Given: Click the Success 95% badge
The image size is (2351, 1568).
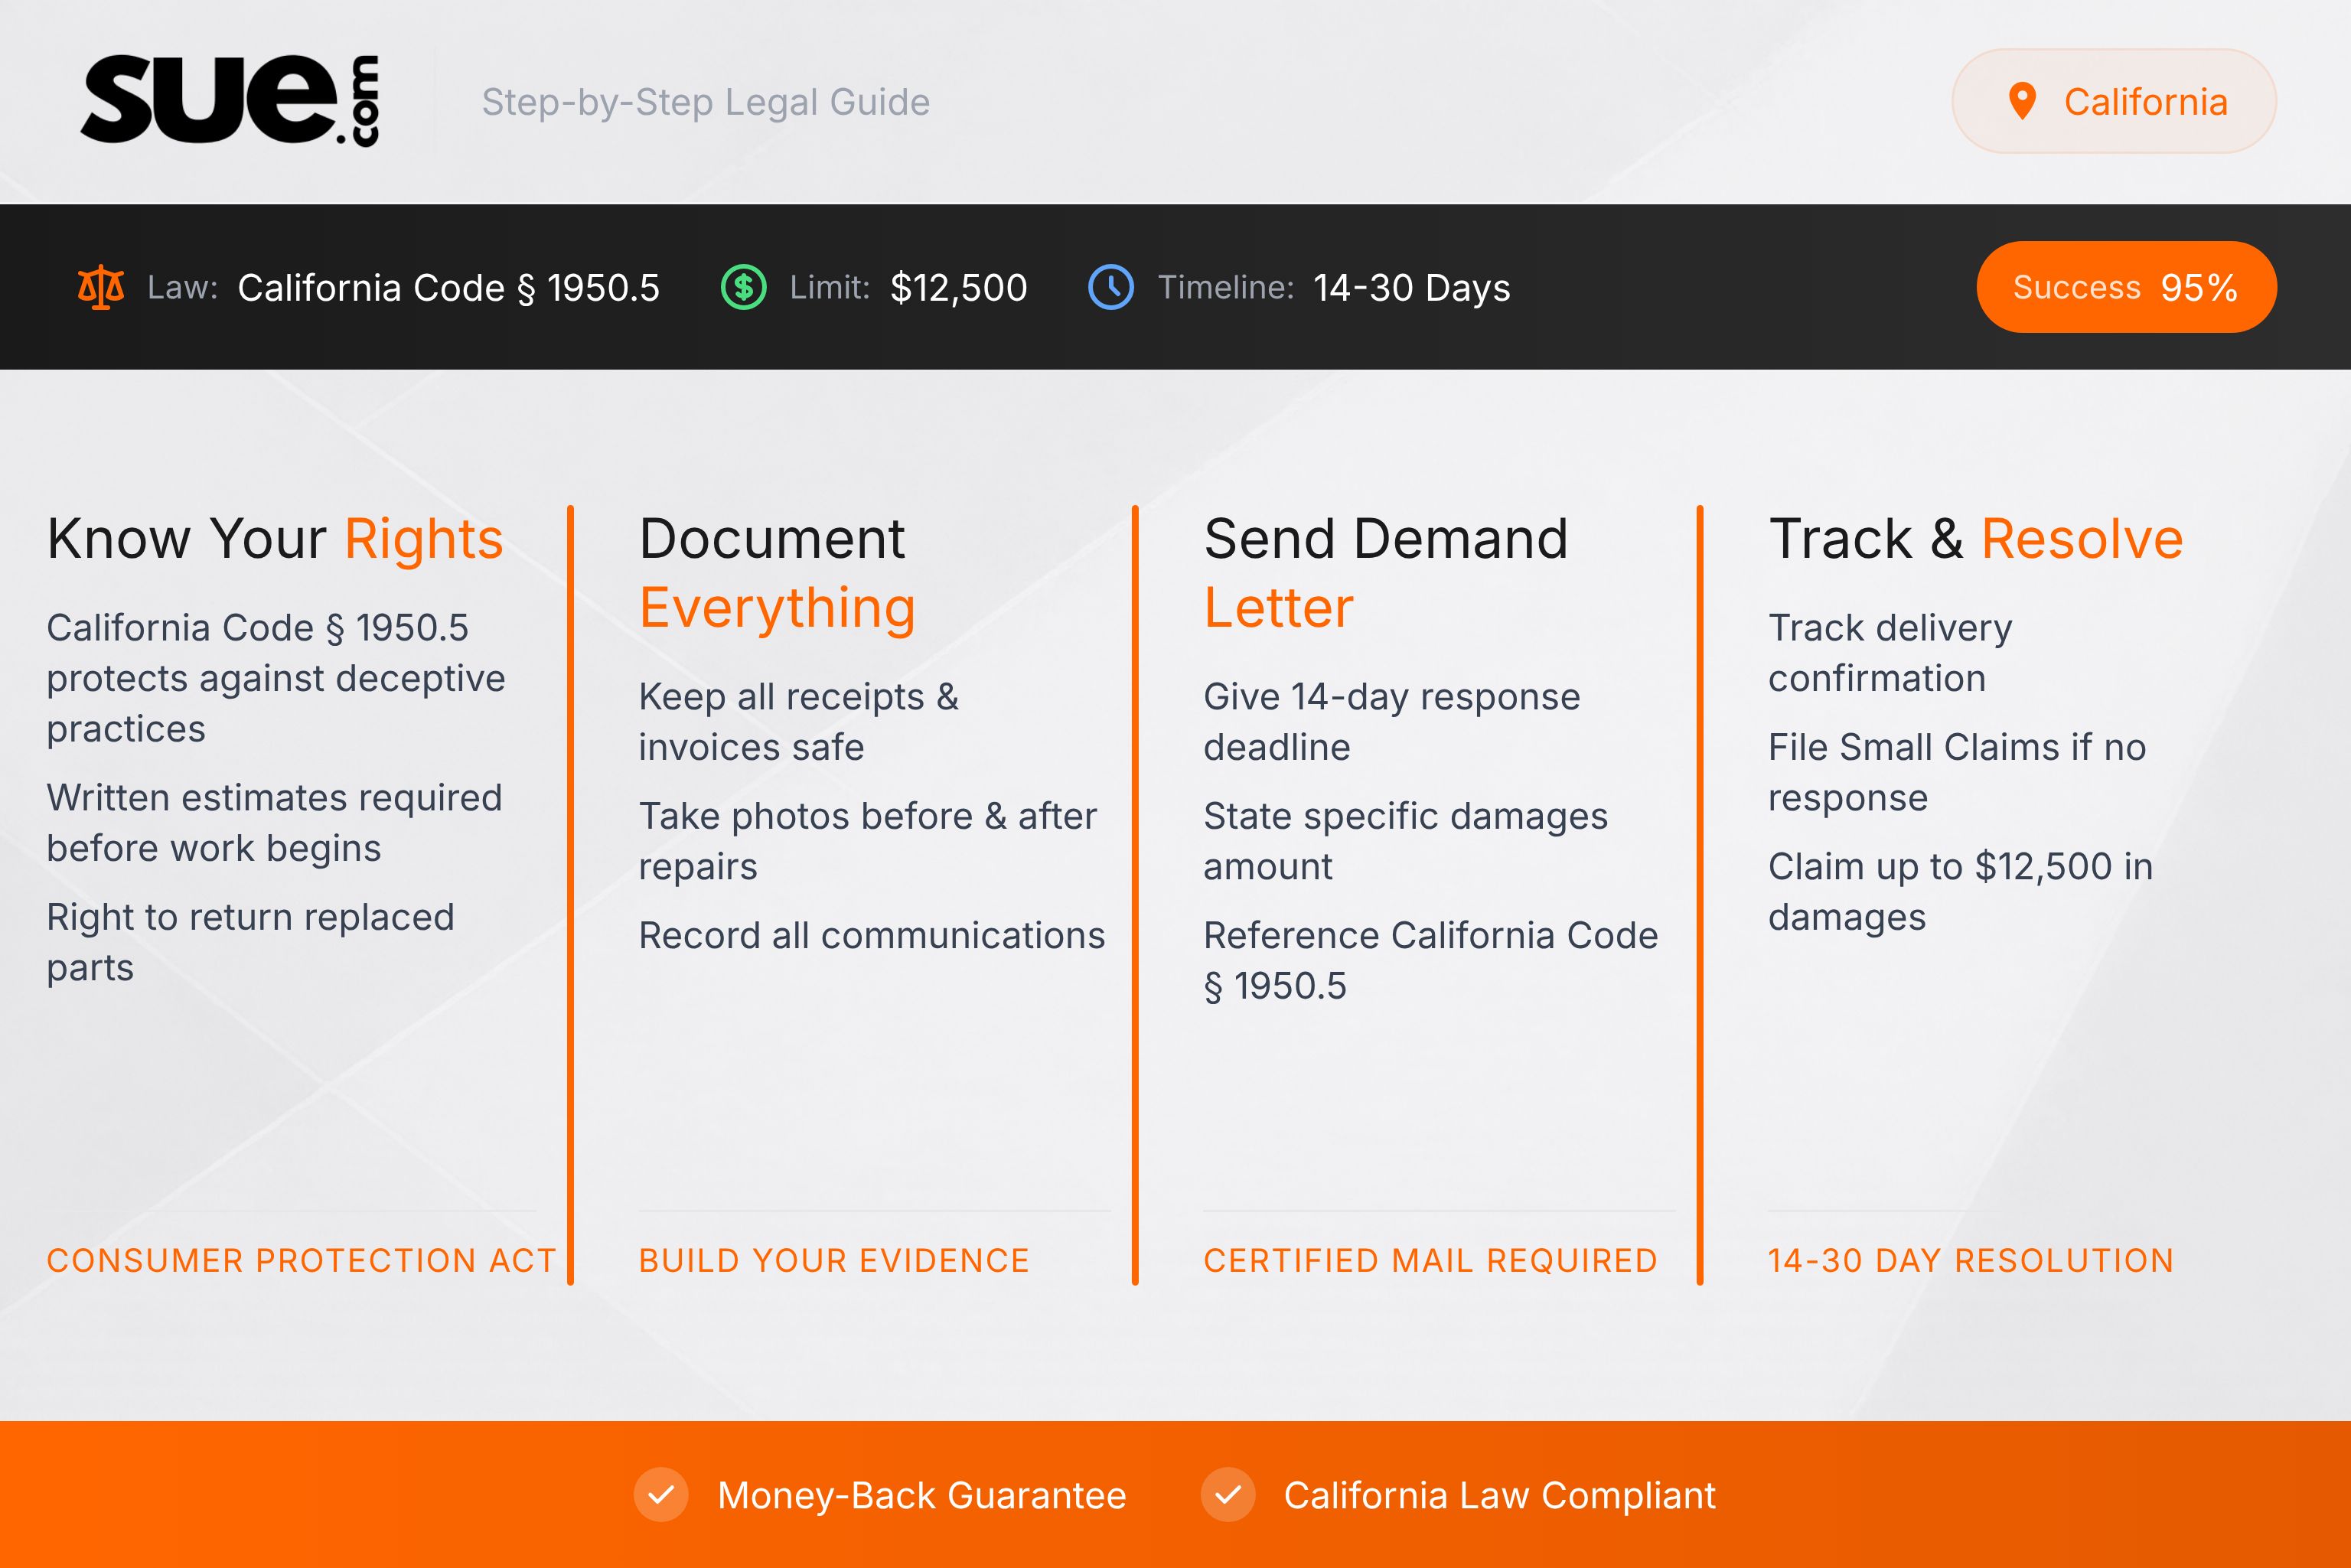Looking at the screenshot, I should (2125, 287).
